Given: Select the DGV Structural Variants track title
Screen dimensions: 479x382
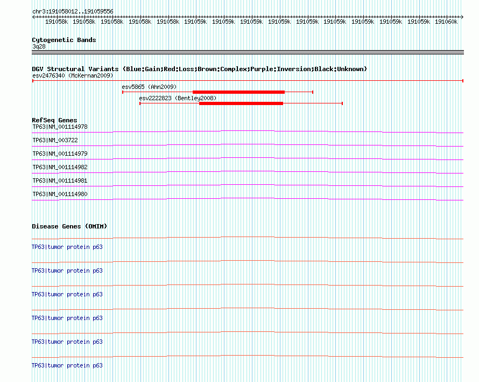Looking at the screenshot, I should click(199, 69).
